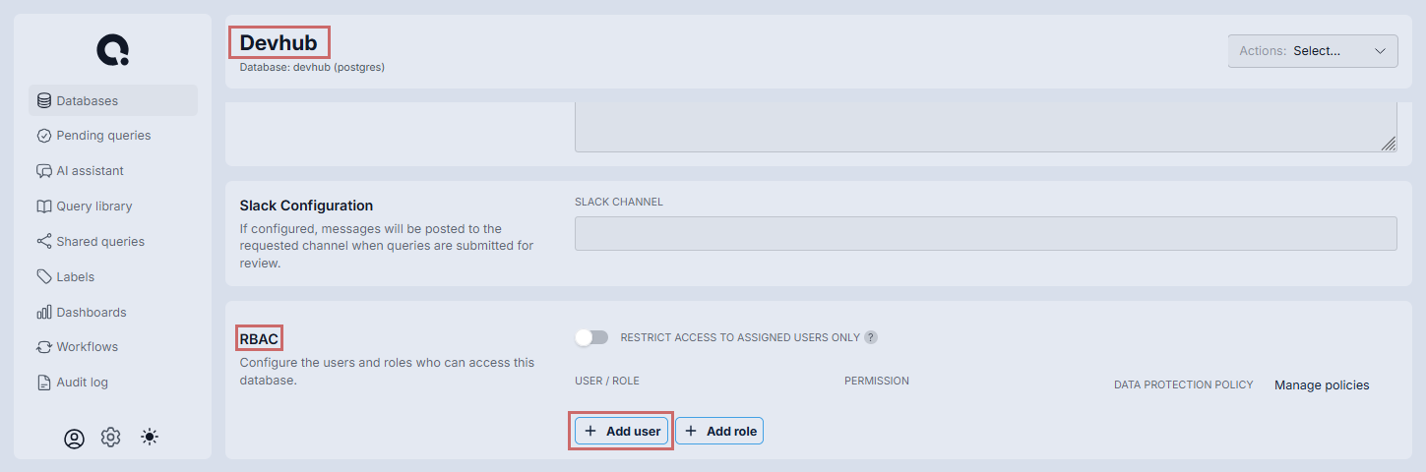Click the Audit log document icon

pos(44,383)
